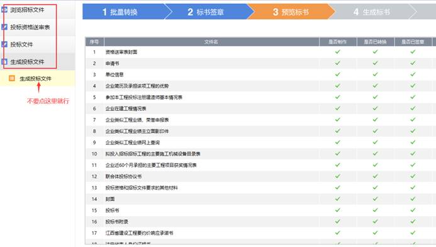436x247 pixels.
Task: Click the icon beside 投标文件 in sidebar
Action: [4, 44]
